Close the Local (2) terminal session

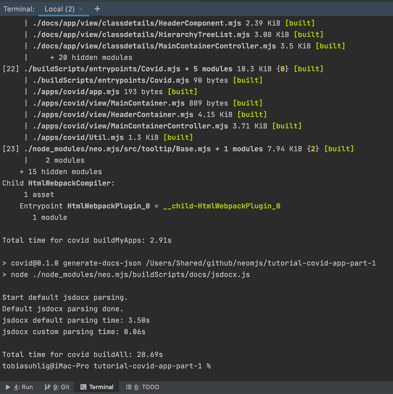[81, 9]
